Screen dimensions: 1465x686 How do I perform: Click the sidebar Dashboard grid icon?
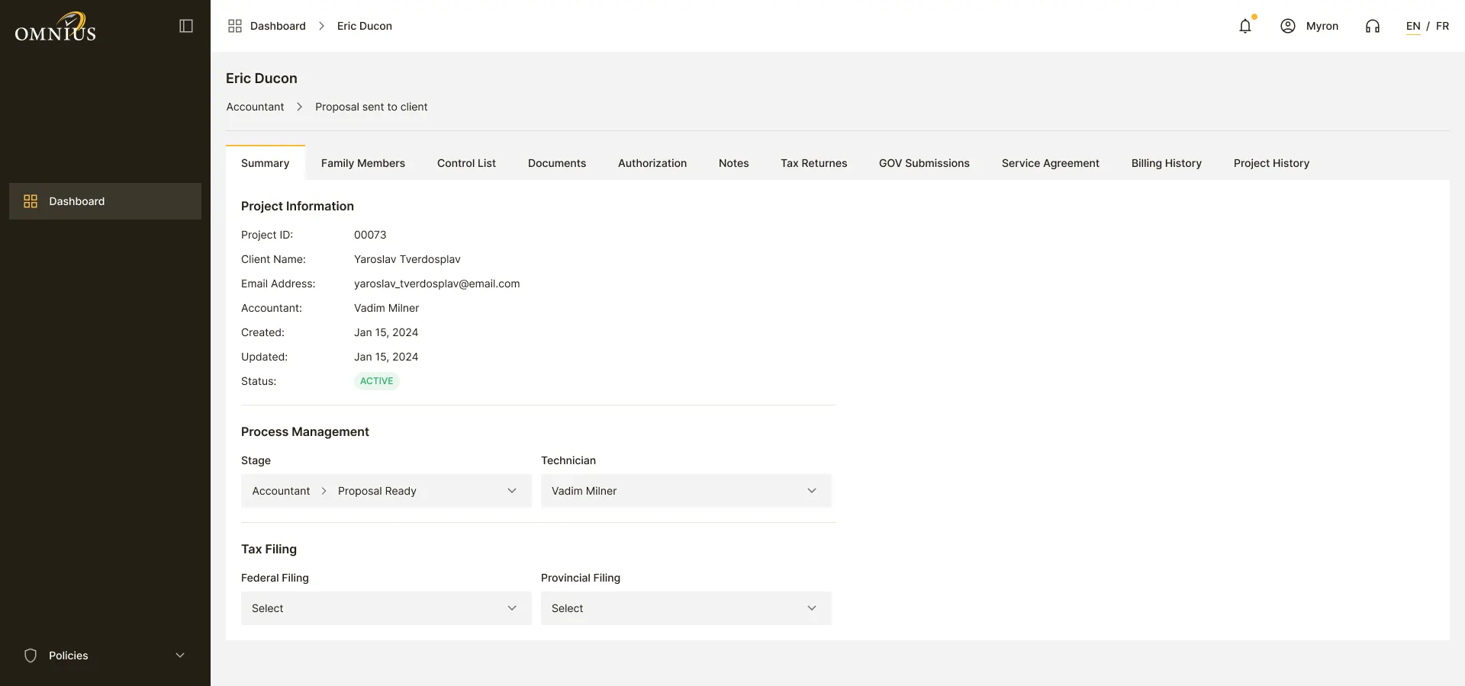pyautogui.click(x=31, y=201)
